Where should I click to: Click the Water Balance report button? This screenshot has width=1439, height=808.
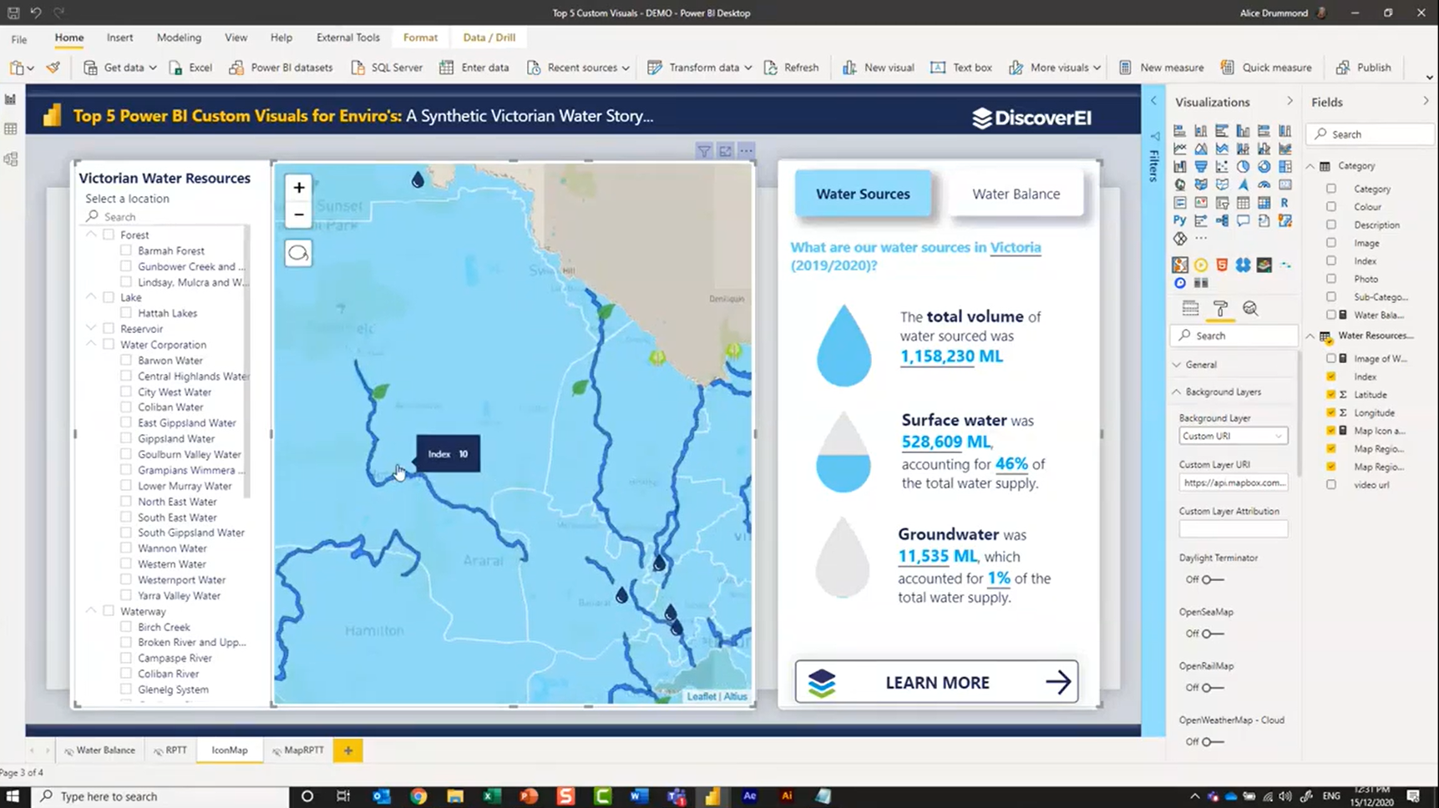tap(1016, 194)
